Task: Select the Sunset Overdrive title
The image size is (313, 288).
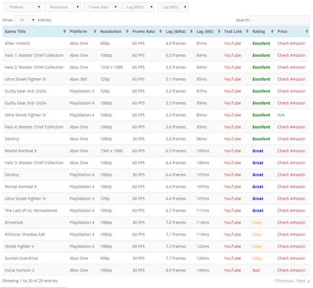Action: click(x=21, y=258)
